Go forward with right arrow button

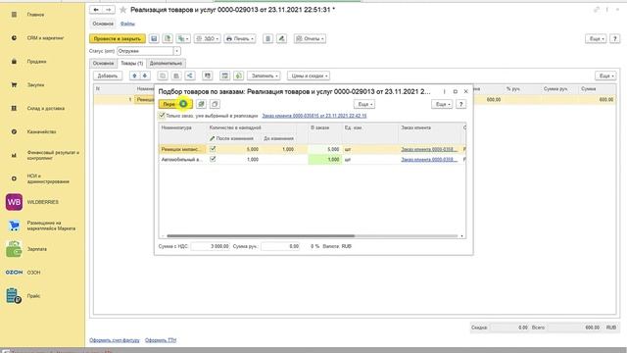109,10
